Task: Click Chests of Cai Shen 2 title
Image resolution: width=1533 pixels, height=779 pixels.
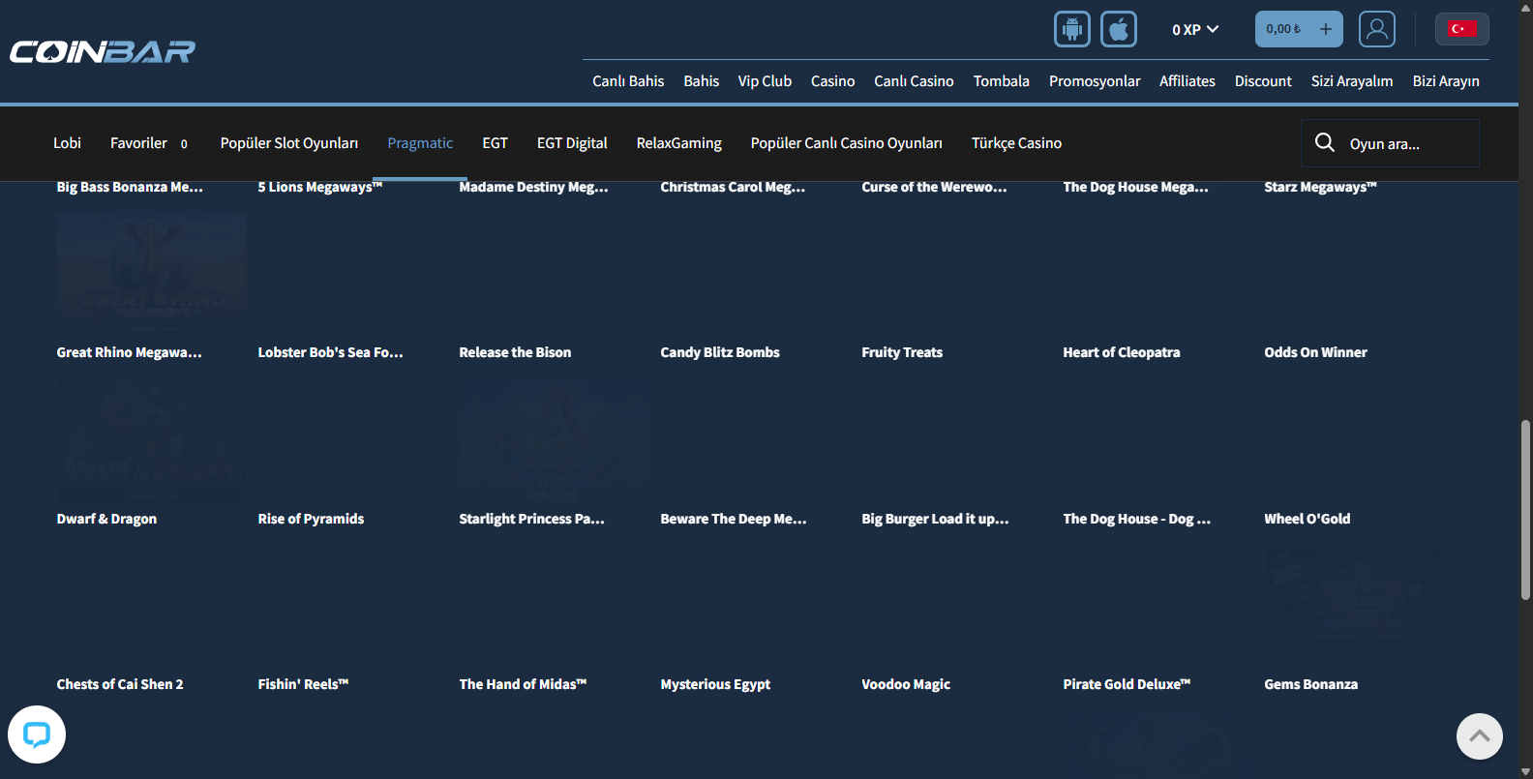Action: click(120, 684)
